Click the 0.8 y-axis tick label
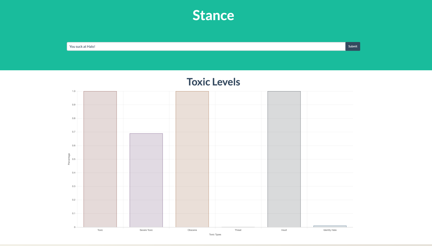432x246 pixels. pyautogui.click(x=74, y=118)
